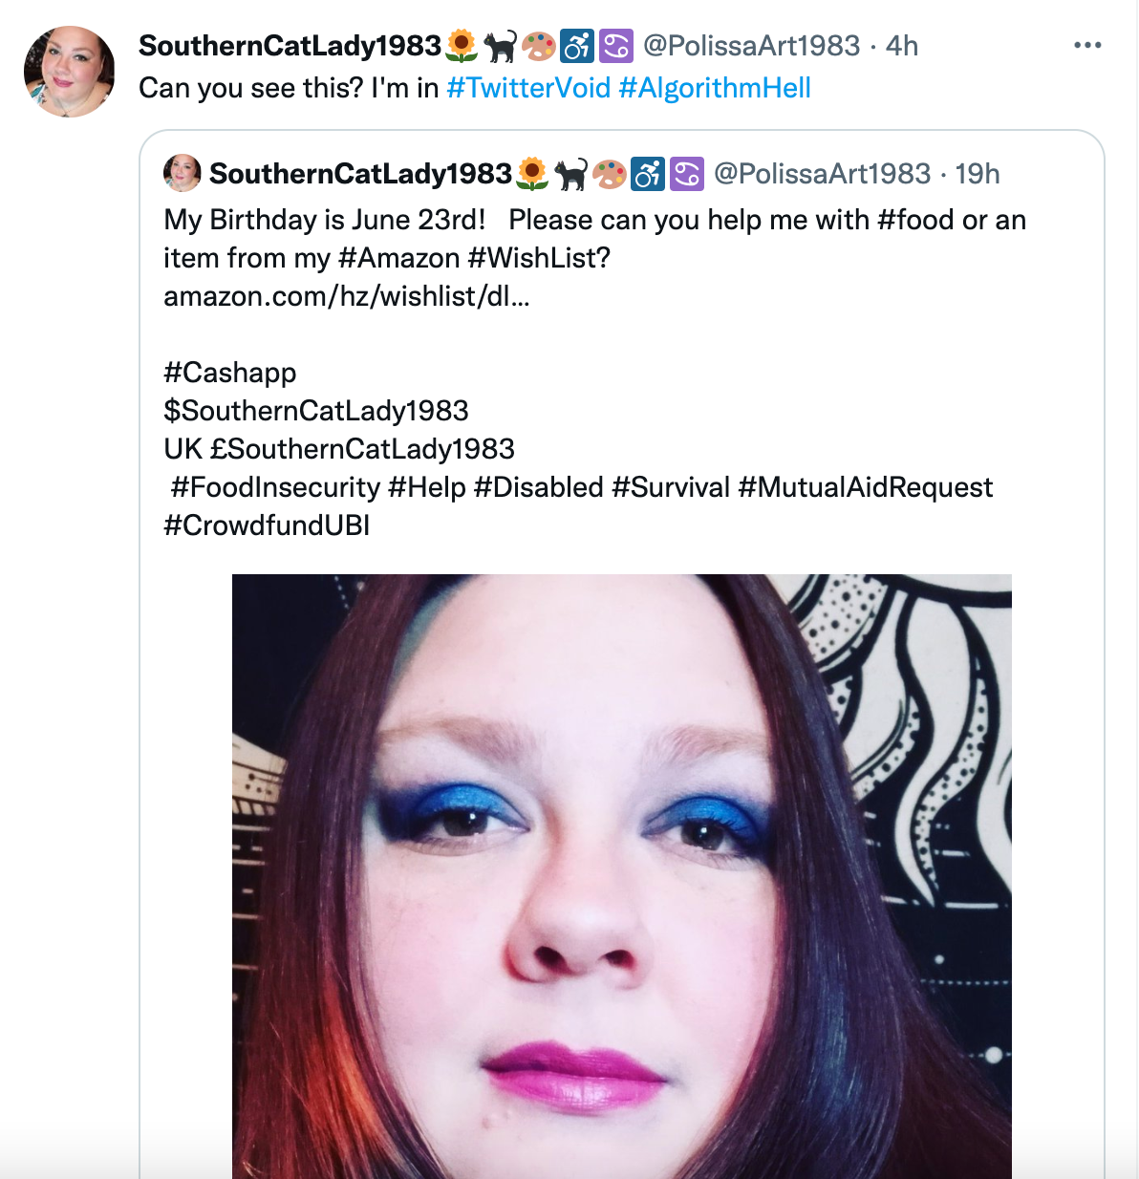Open the selfie photo in the quoted tweet
The height and width of the screenshot is (1179, 1139).
621,876
